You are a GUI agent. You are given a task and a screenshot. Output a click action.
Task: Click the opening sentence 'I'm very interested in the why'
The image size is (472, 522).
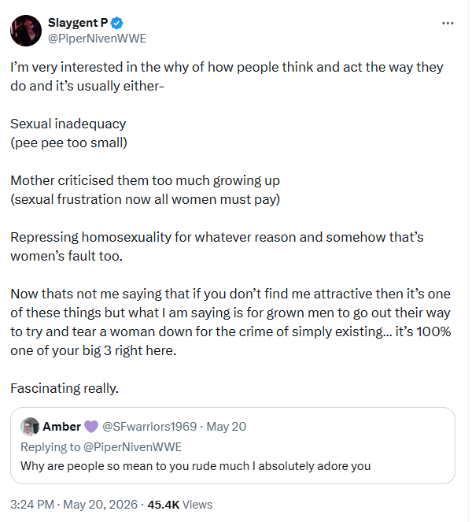227,76
